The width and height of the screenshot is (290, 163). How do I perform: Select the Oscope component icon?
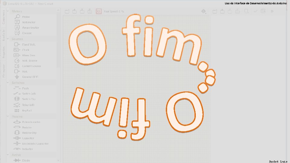point(17,33)
